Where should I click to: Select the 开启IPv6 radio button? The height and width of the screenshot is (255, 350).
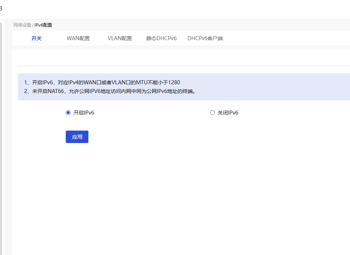(68, 113)
